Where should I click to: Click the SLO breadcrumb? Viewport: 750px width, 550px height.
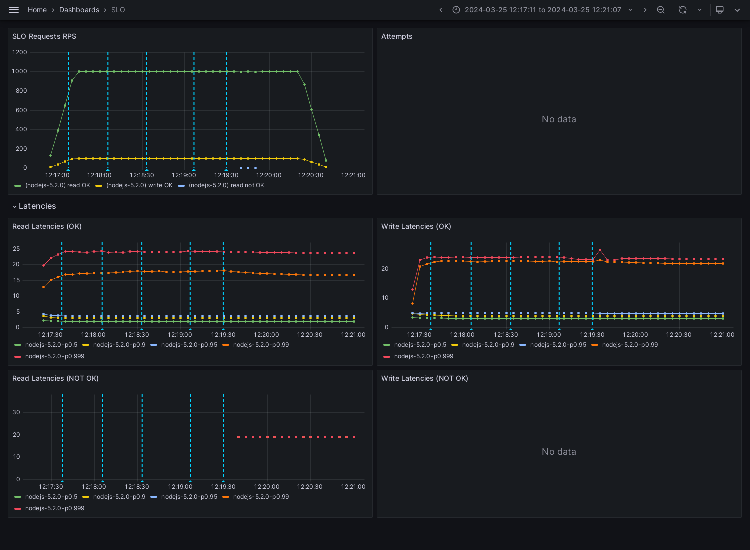coord(118,10)
